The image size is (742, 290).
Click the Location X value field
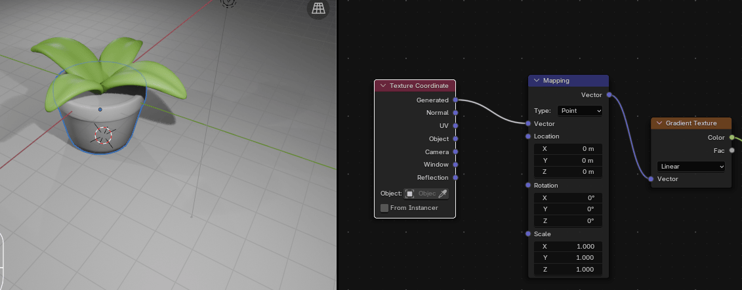[567, 149]
